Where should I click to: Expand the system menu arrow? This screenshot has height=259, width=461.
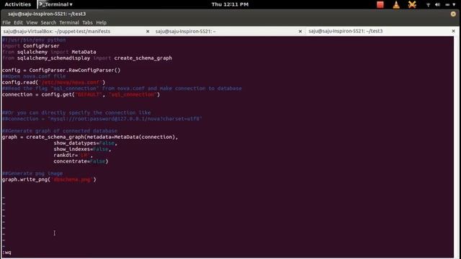(454, 5)
